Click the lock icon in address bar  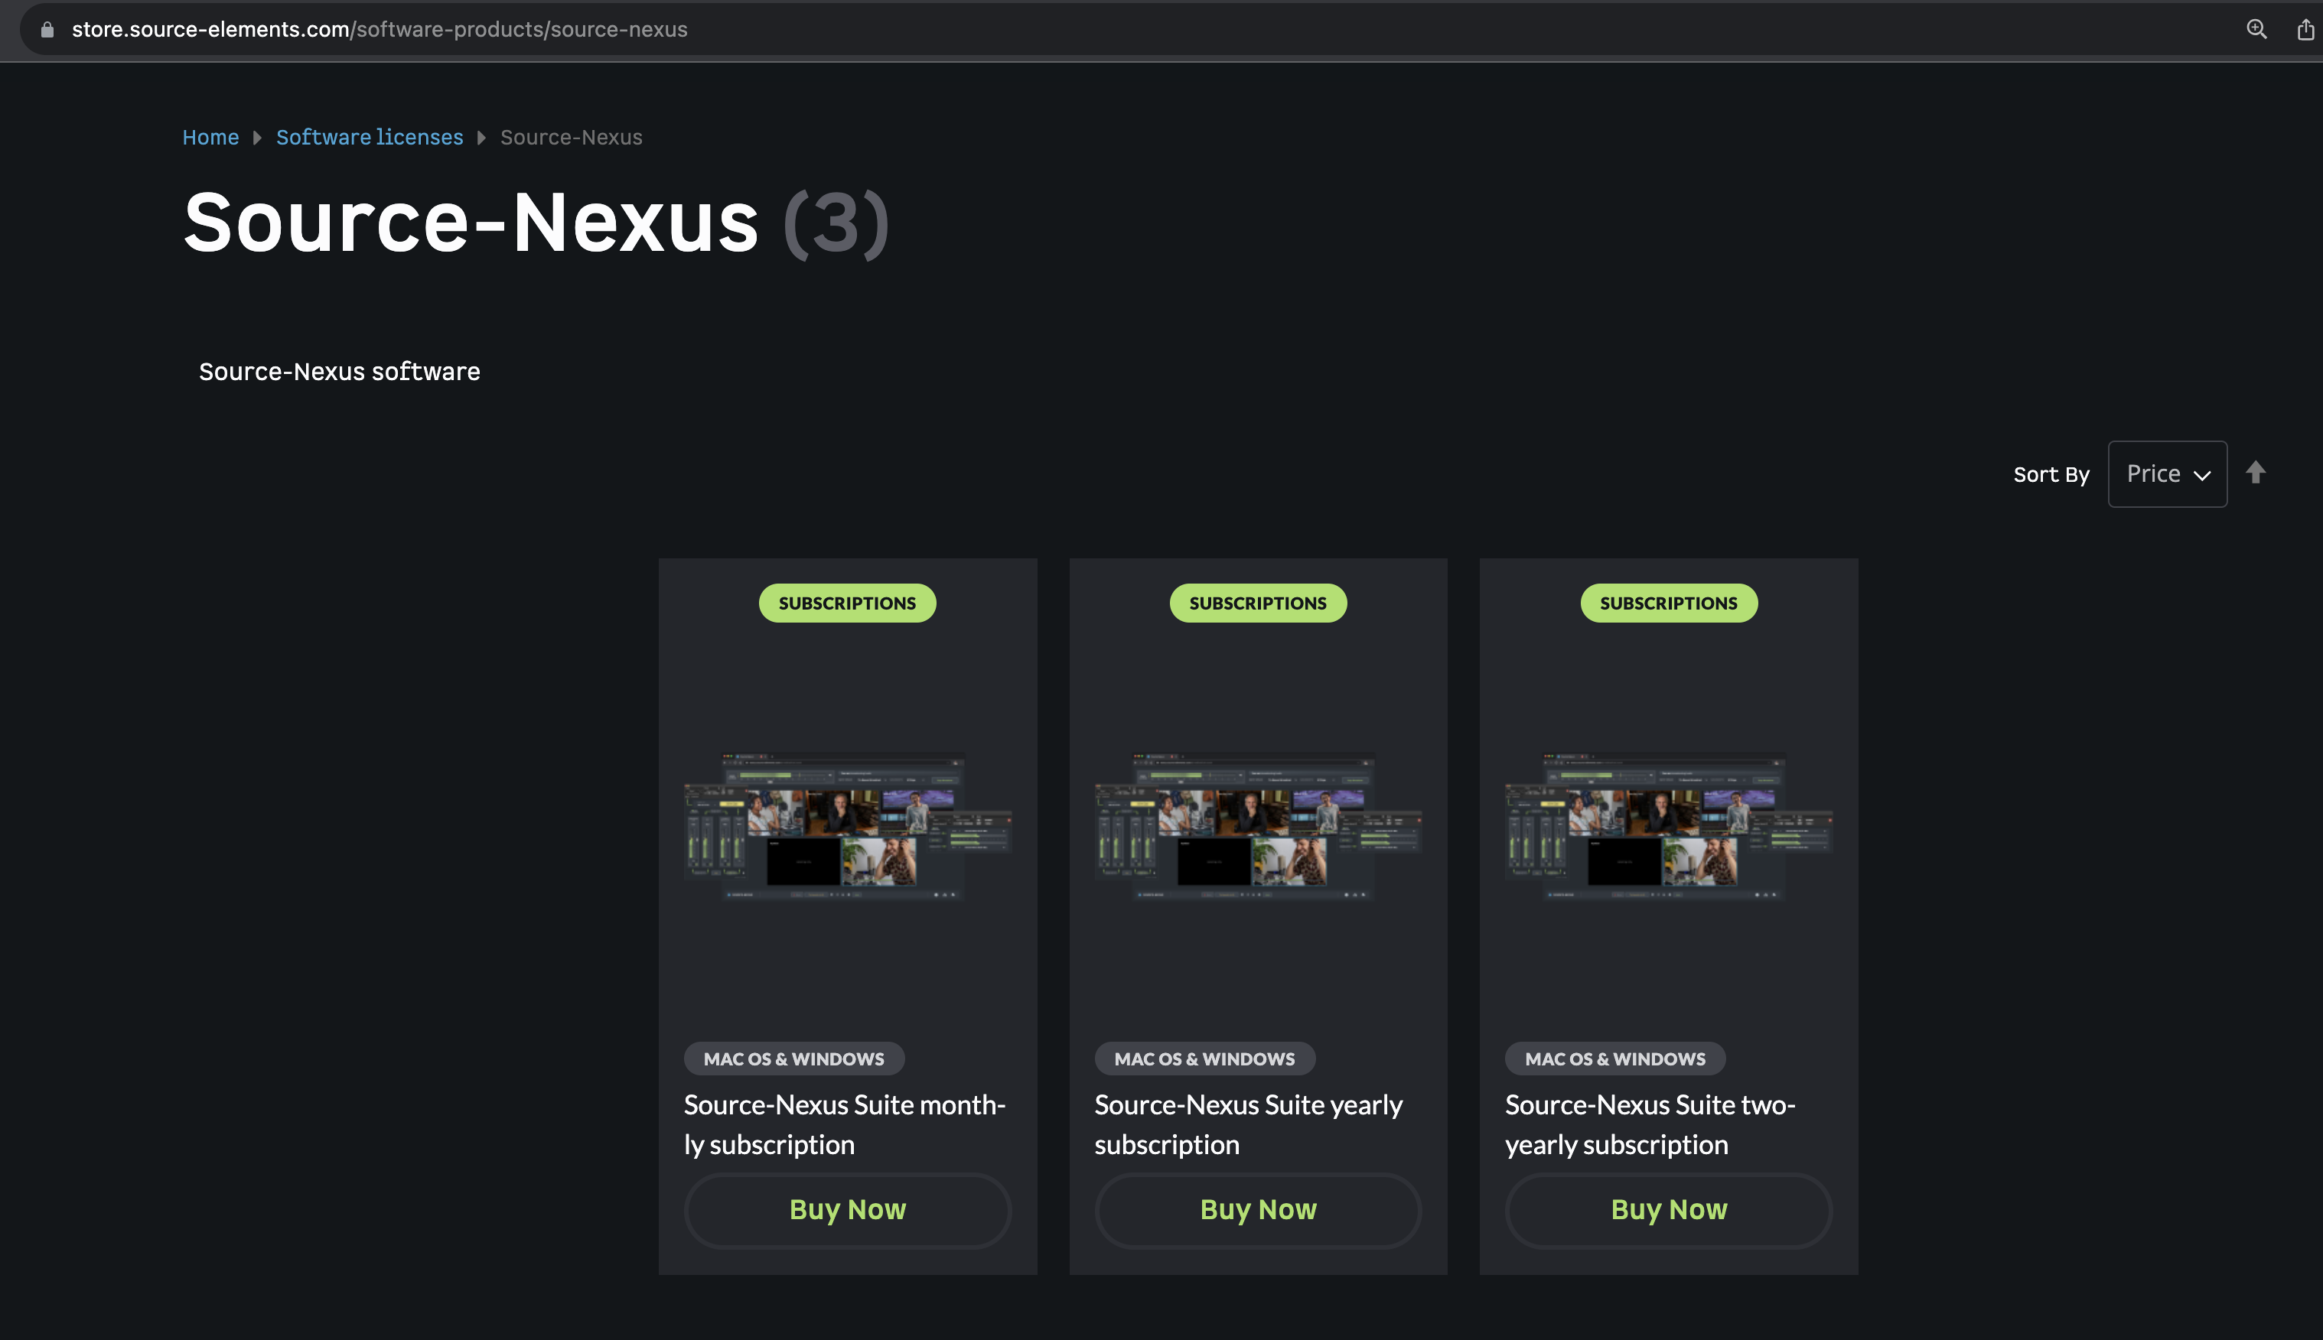tap(47, 30)
